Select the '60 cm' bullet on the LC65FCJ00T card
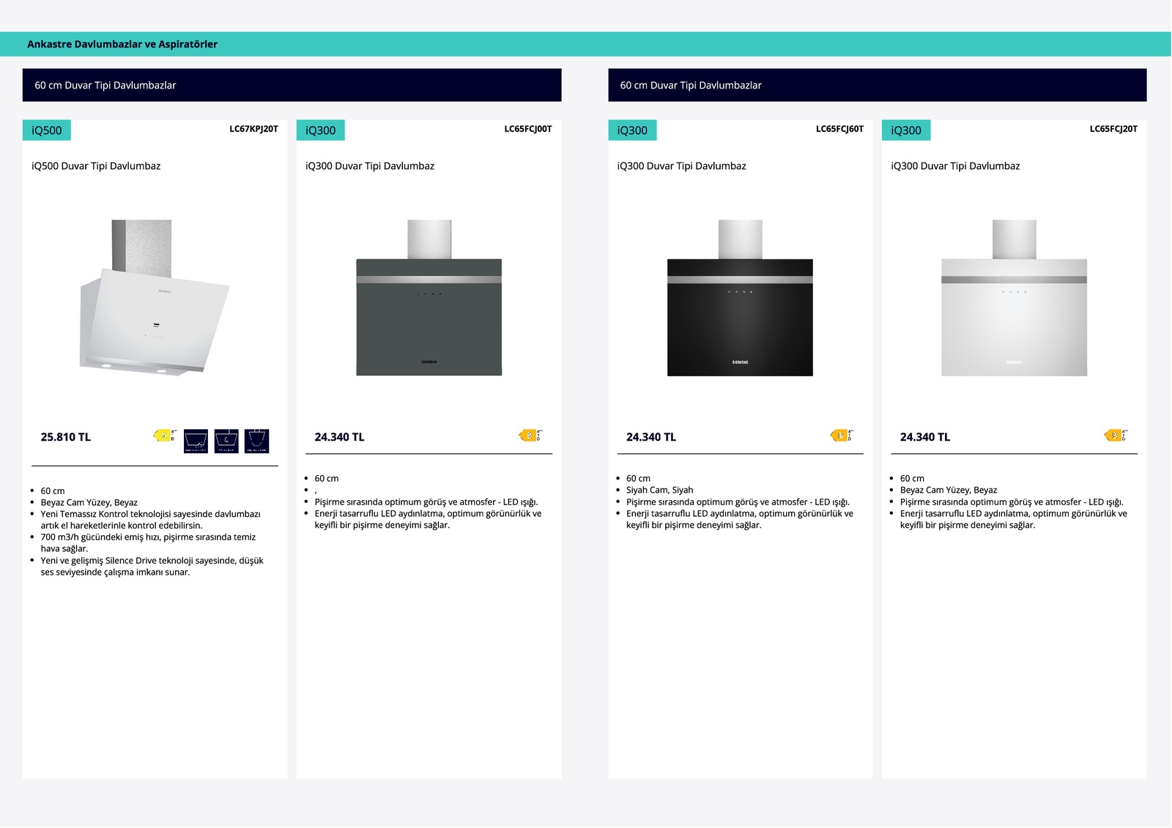Screen dimensions: 1172x828 tap(327, 478)
